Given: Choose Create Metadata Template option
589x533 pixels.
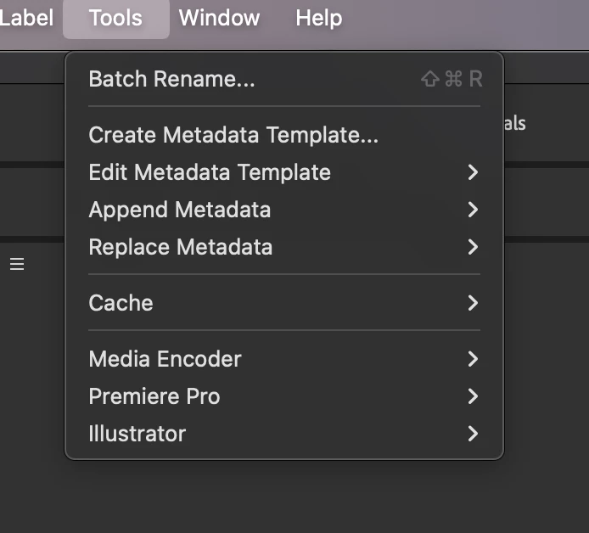Looking at the screenshot, I should point(233,135).
